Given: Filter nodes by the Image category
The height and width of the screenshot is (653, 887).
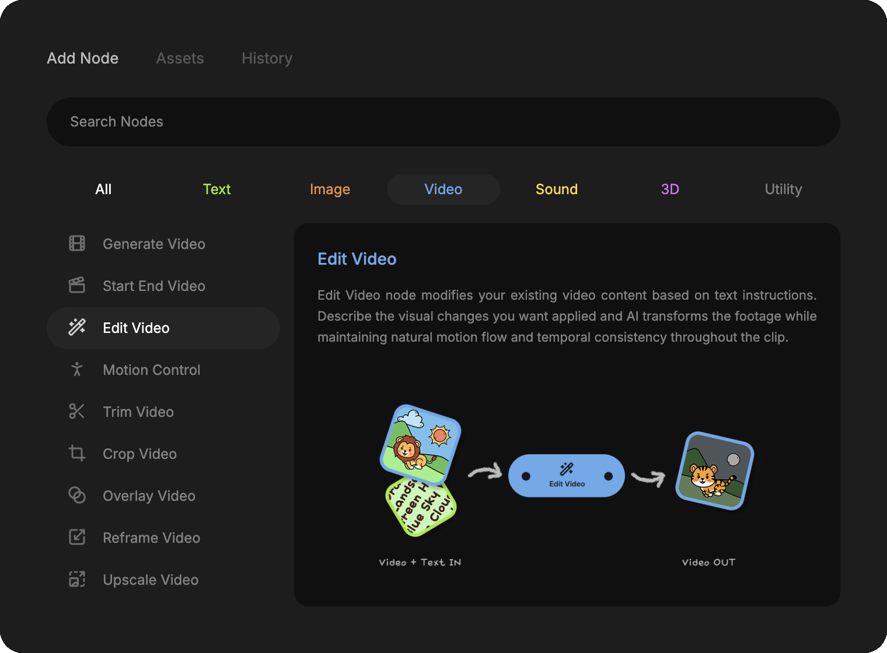Looking at the screenshot, I should (330, 189).
